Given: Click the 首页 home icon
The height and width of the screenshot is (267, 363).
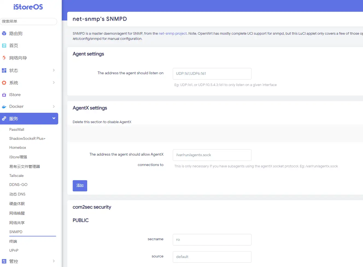Looking at the screenshot, I should click(x=4, y=46).
